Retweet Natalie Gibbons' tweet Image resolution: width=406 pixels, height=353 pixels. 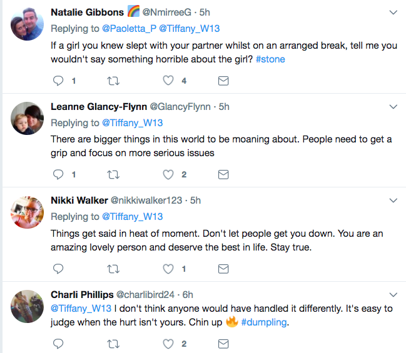113,81
